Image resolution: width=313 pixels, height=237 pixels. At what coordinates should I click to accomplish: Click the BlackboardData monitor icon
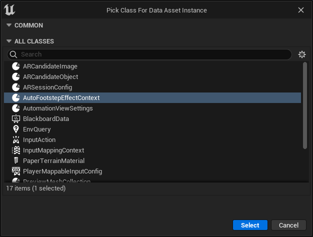click(x=16, y=119)
